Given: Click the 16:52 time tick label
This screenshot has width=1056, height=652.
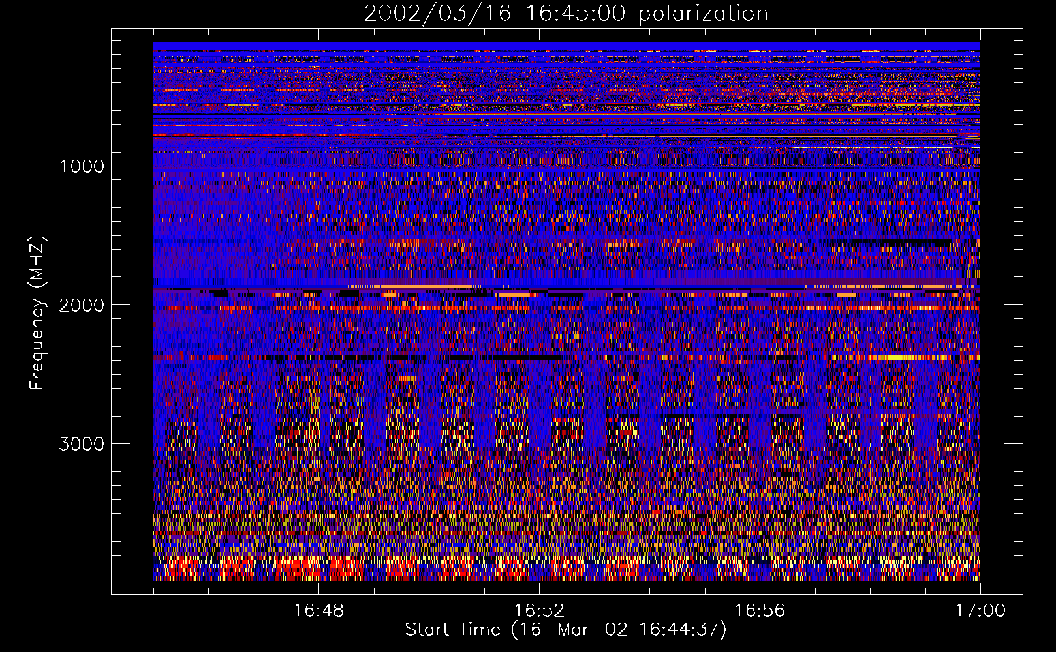Looking at the screenshot, I should (539, 611).
